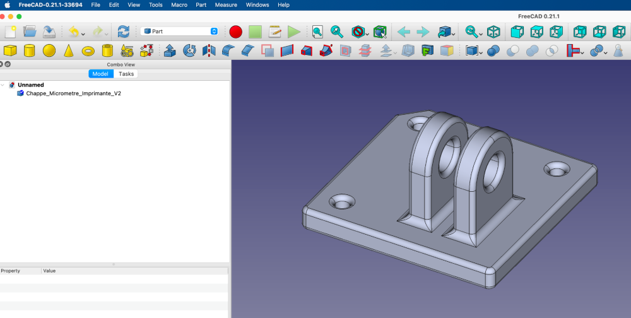The width and height of the screenshot is (631, 318).
Task: Open the Apple menu
Action: [x=8, y=4]
